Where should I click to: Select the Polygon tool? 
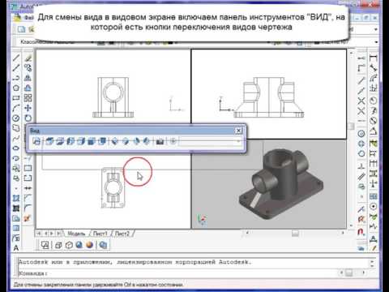pos(16,88)
